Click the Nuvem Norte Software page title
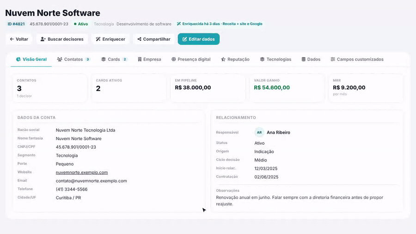This screenshot has width=416, height=234. coord(53,13)
